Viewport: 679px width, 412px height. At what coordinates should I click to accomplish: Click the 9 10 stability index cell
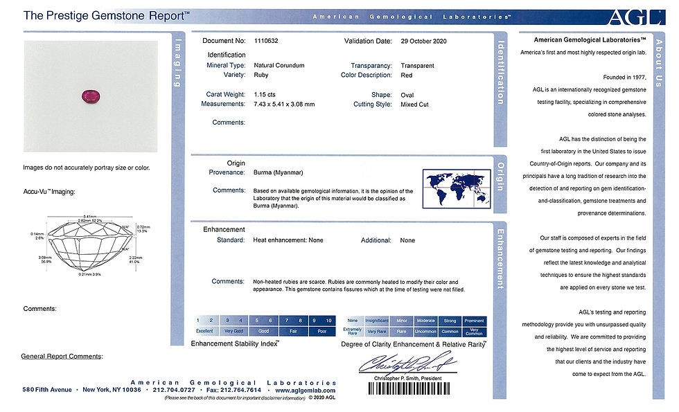pos(322,321)
